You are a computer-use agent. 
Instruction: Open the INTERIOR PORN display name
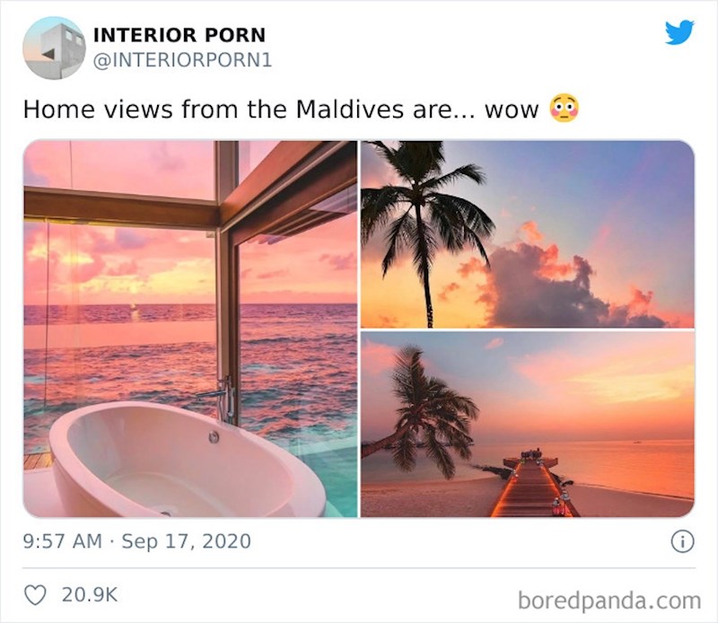point(179,35)
